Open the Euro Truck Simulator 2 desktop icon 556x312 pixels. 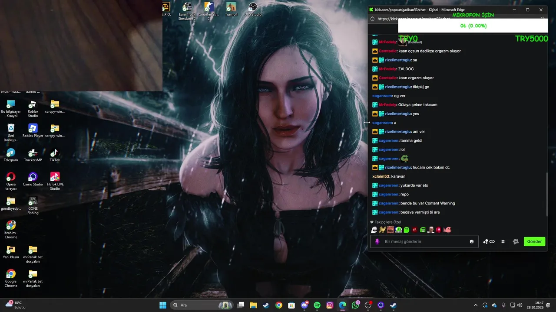(x=187, y=11)
